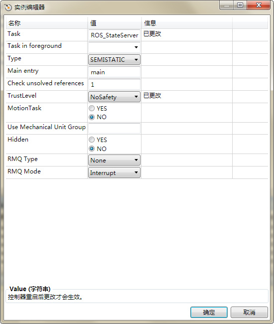The height and width of the screenshot is (324, 274).
Task: Cancel with the 取消 button
Action: coord(249,312)
